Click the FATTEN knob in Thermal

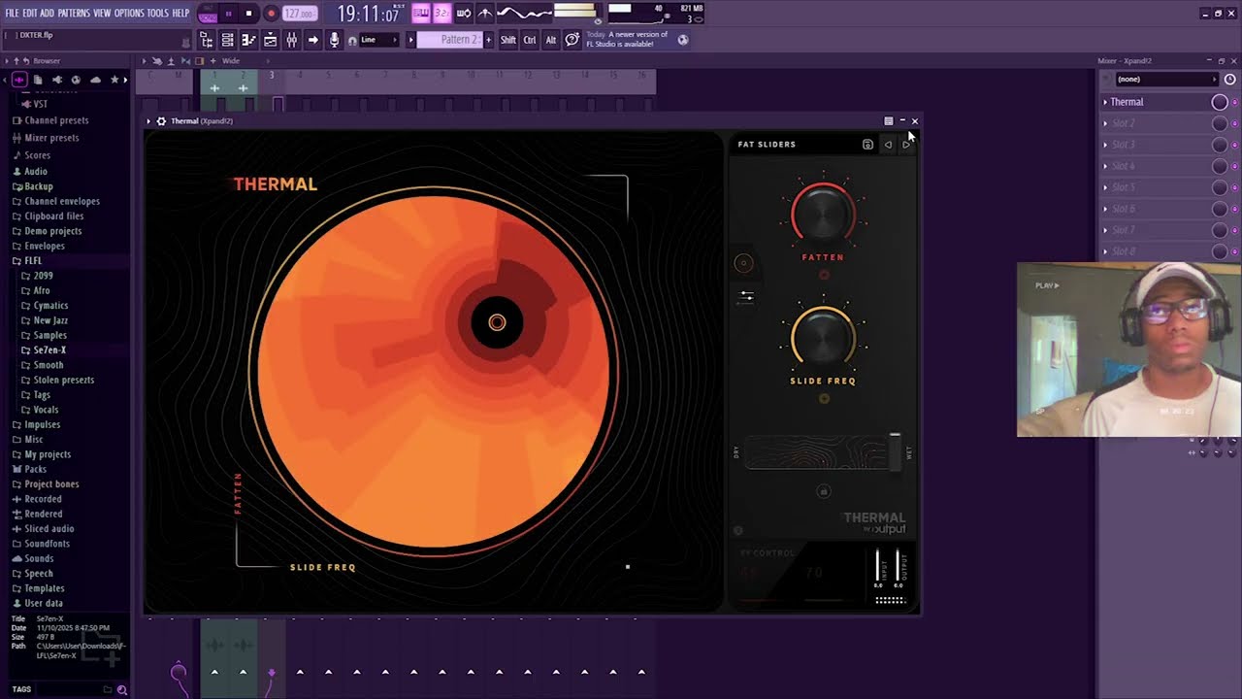823,214
